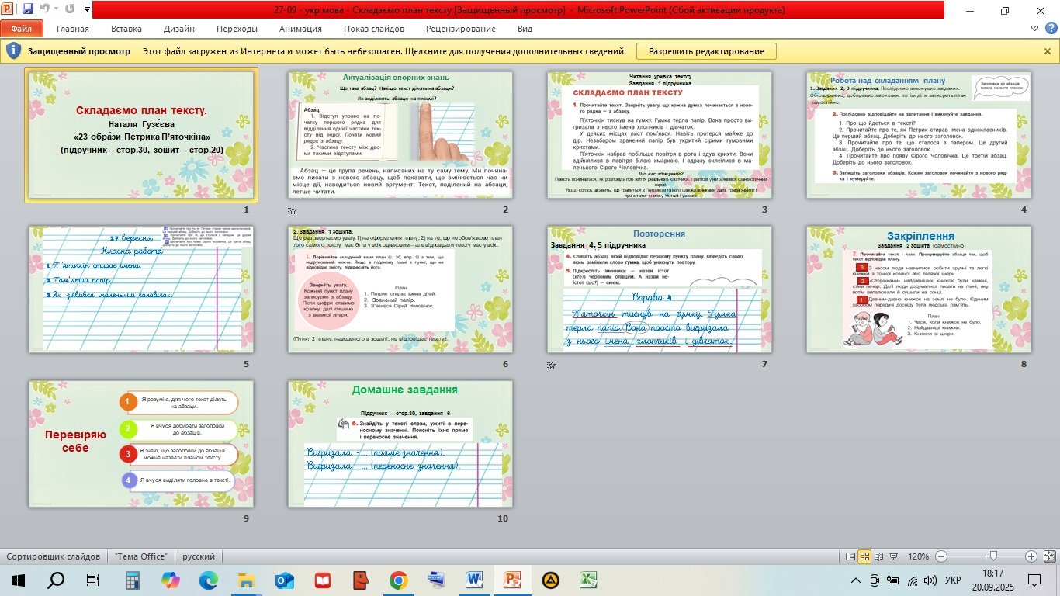1060x596 pixels.
Task: Toggle the Slide Sorter view button
Action: [864, 556]
